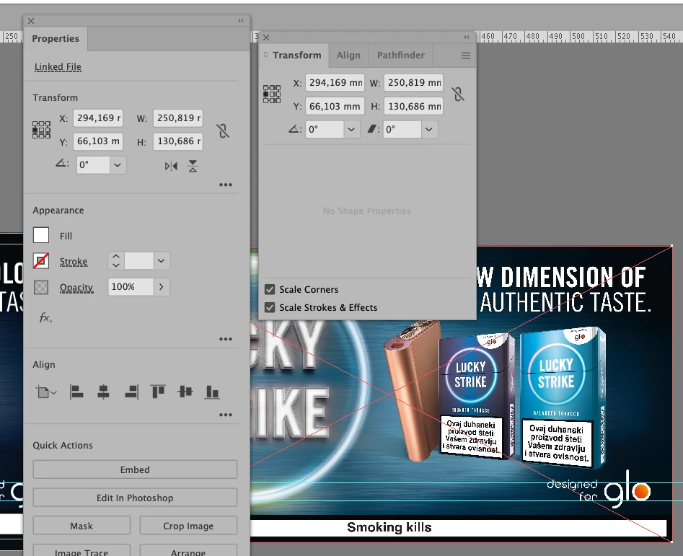Click vertical align center icon
Image resolution: width=683 pixels, height=556 pixels.
(185, 392)
